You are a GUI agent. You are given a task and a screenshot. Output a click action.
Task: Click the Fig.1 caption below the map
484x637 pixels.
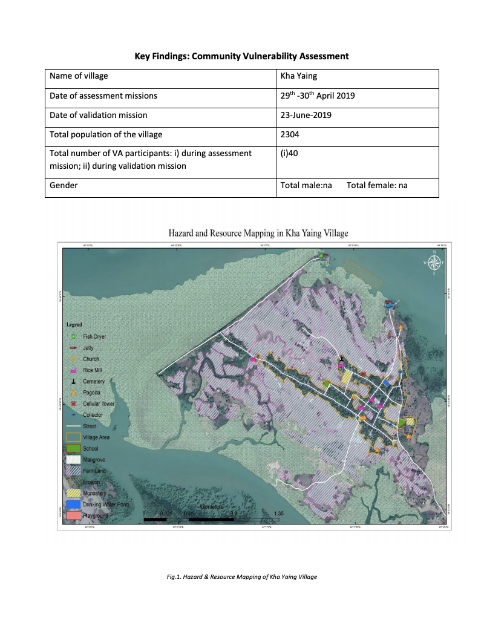[242, 577]
